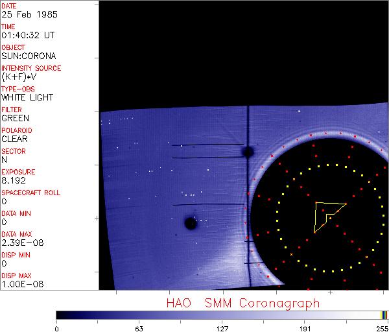Click the yellow pointer shape inside the solar disk
Image resolution: width=389 pixels, height=332 pixels.
(x=326, y=214)
